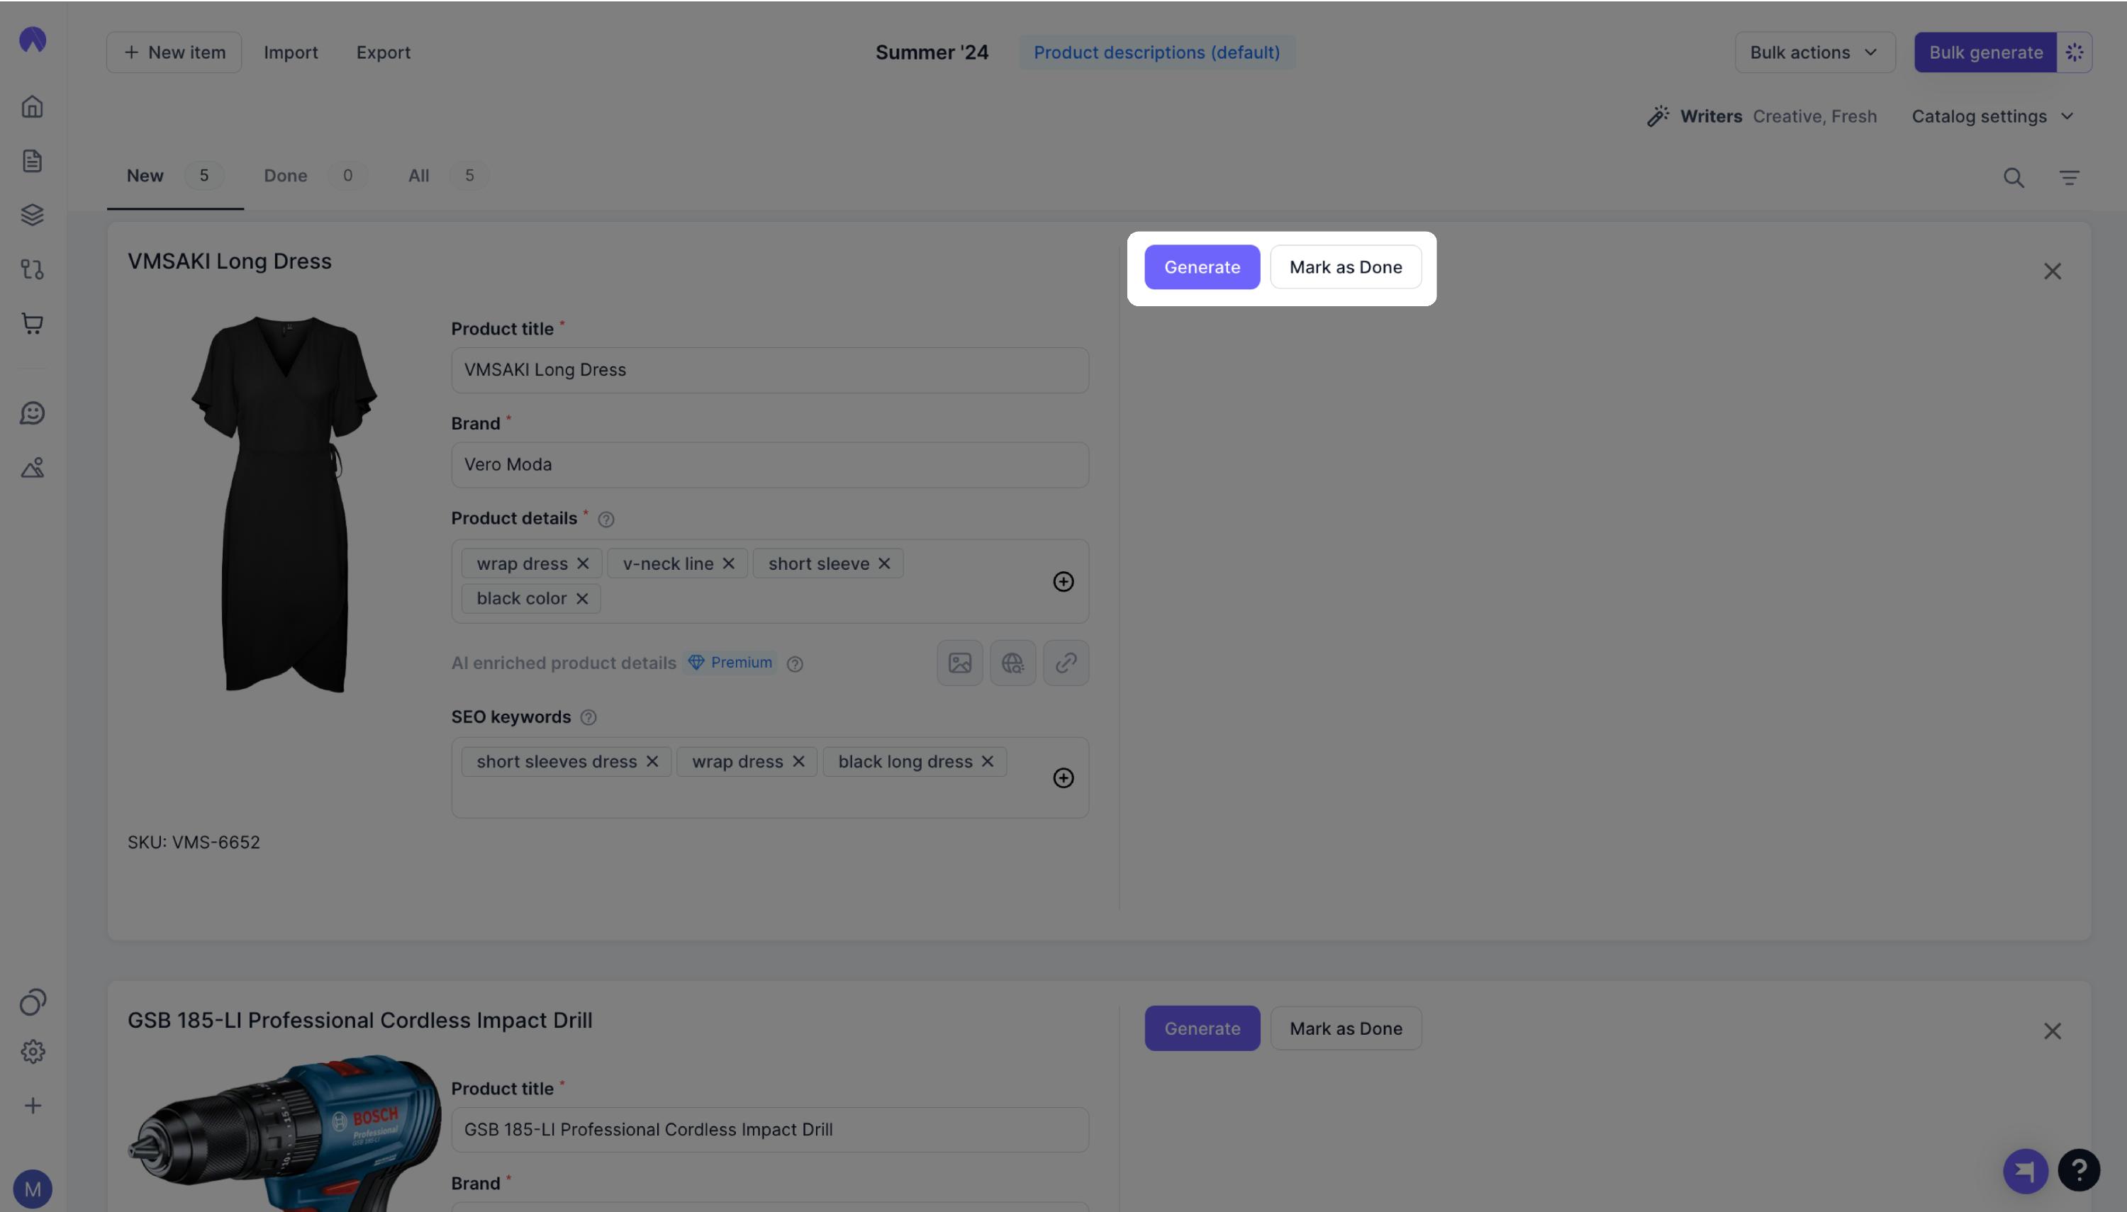Open the filter lines icon
This screenshot has height=1212, width=2127.
click(x=2069, y=177)
